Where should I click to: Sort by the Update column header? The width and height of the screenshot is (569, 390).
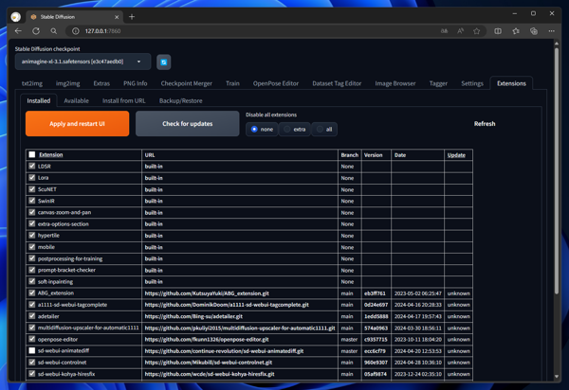click(x=456, y=155)
